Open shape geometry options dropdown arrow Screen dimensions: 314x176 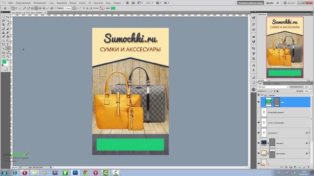tap(55, 8)
